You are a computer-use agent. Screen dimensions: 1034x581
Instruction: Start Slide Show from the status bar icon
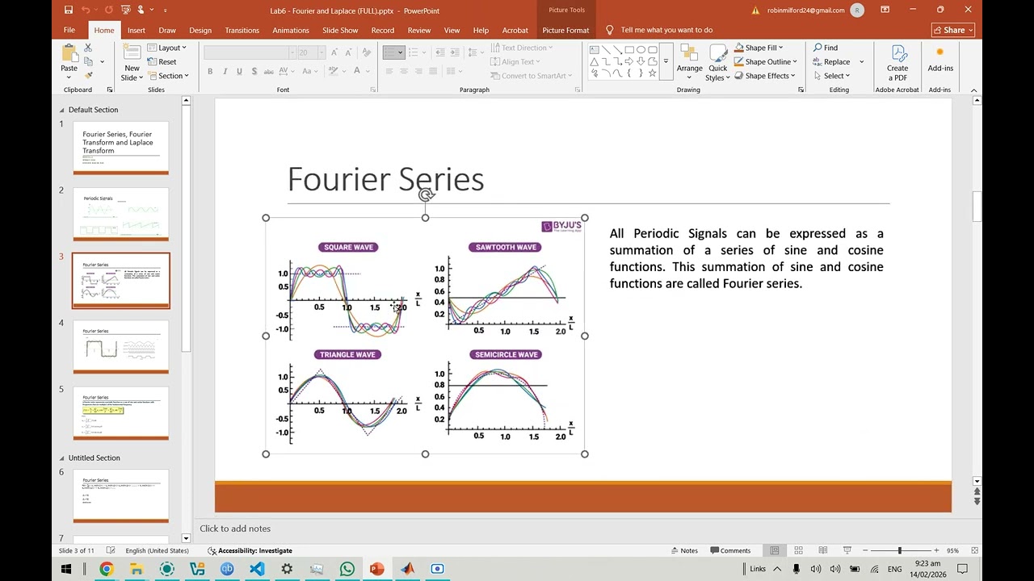847,550
